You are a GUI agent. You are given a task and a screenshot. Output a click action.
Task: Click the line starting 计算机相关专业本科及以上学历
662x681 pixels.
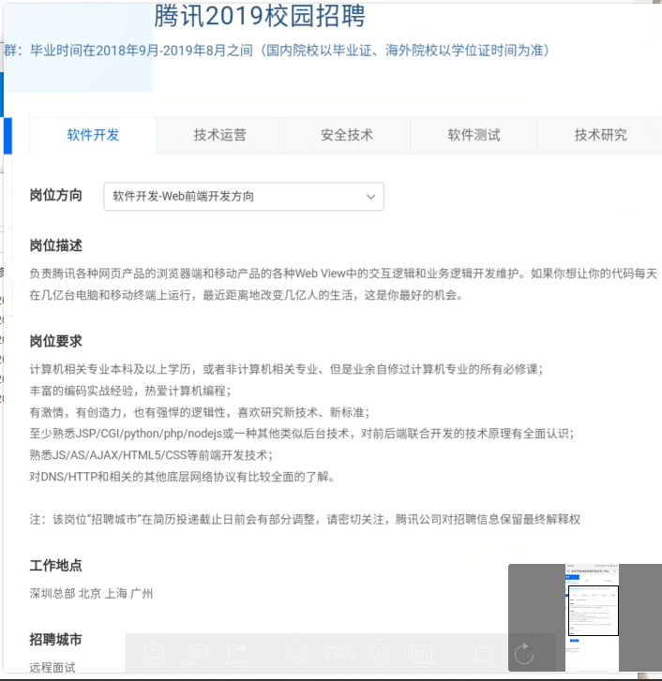coord(286,369)
